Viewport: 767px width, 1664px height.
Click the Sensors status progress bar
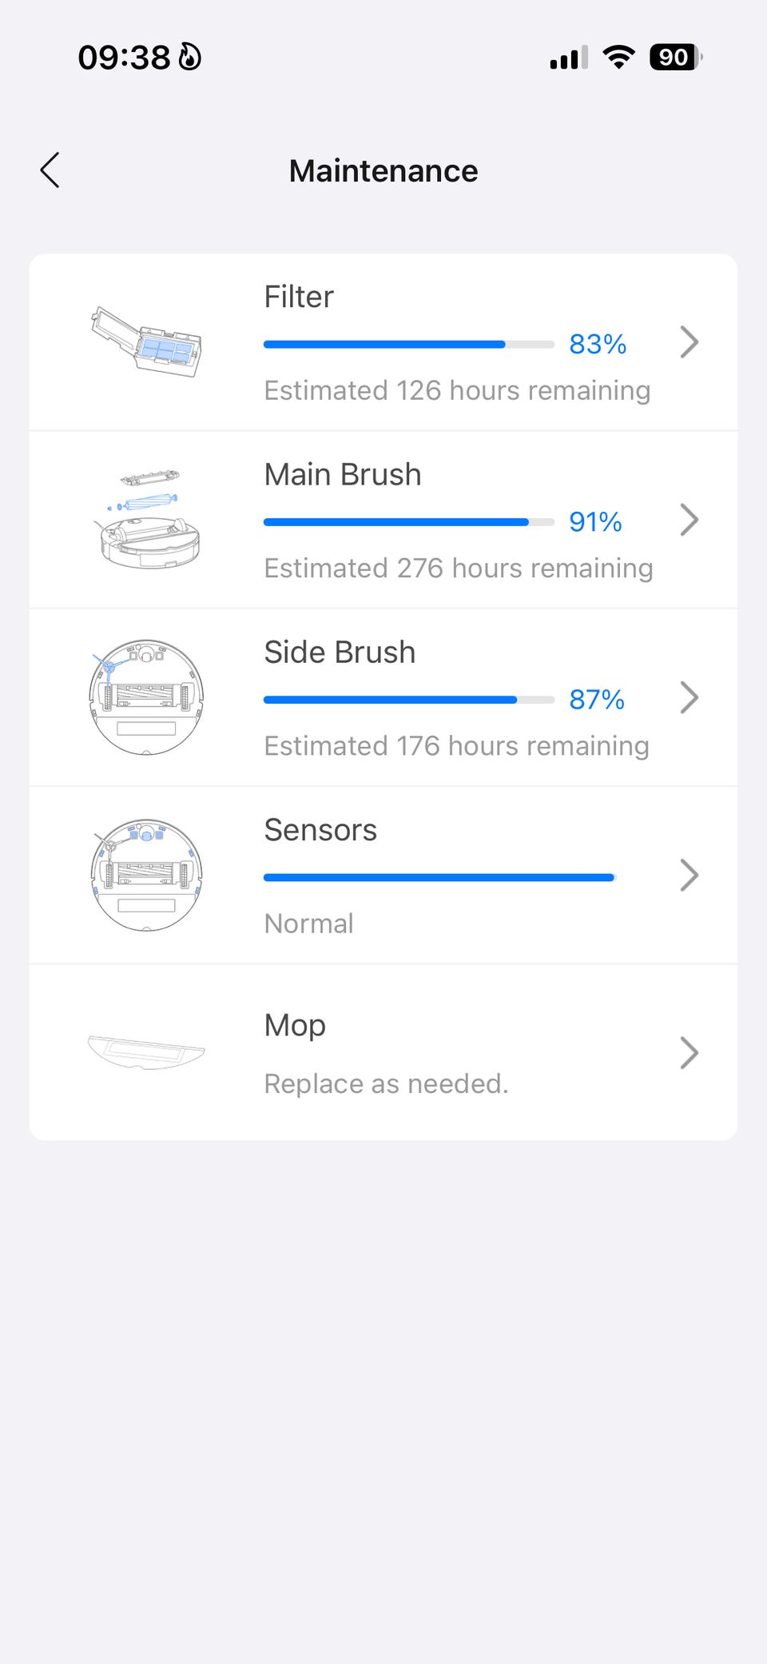(439, 878)
